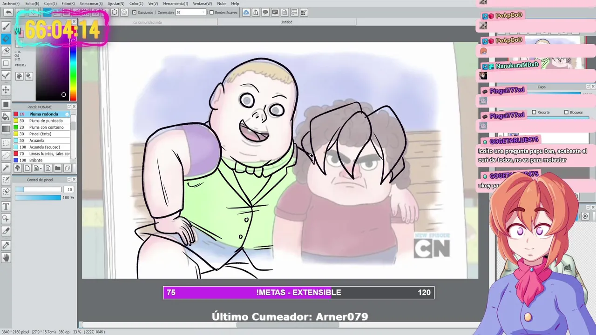Viewport: 596px width, 335px height.
Task: Open the Seleccionar(S) menu
Action: (x=91, y=3)
